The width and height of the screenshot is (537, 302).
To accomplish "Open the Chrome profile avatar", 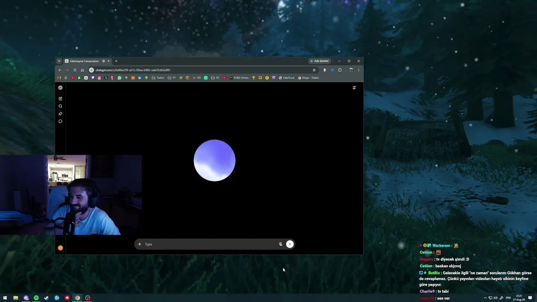I will 351,70.
